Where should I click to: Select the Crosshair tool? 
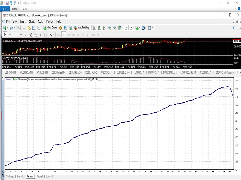pos(11,34)
